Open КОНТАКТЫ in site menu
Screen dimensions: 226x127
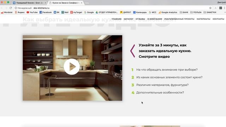click(218, 19)
